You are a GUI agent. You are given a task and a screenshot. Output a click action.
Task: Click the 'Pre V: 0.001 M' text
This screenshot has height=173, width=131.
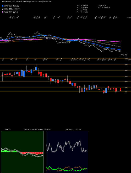pos(104,8)
